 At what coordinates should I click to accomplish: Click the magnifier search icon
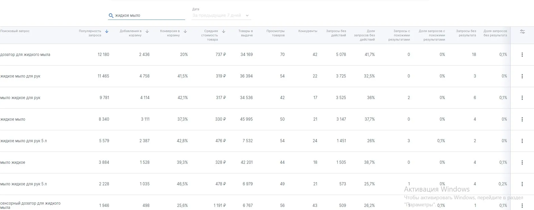pos(111,16)
